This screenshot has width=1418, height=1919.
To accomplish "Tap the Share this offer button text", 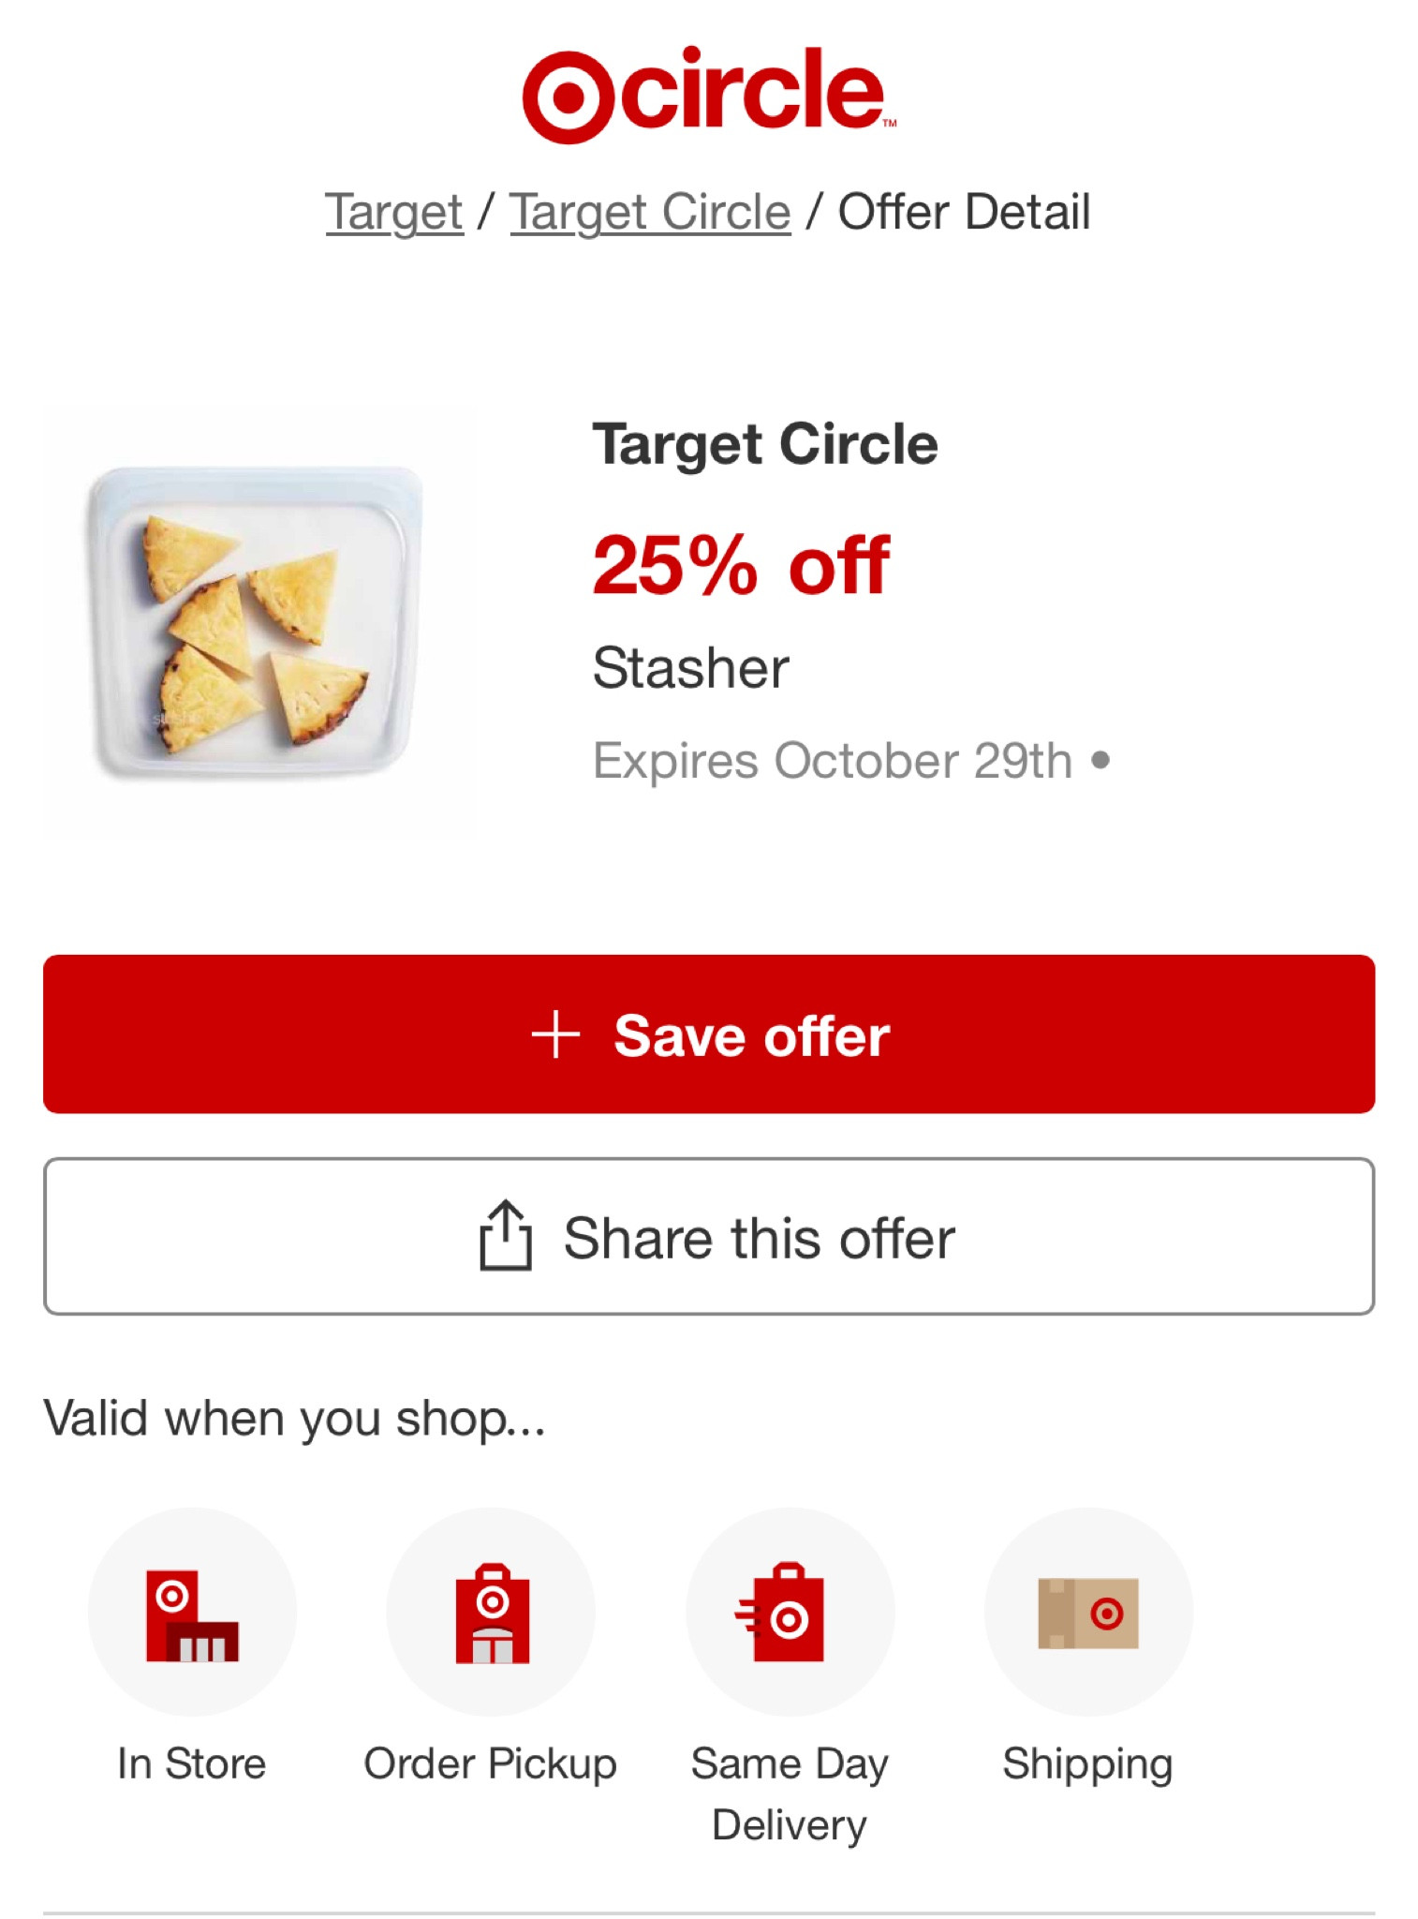I will [759, 1239].
